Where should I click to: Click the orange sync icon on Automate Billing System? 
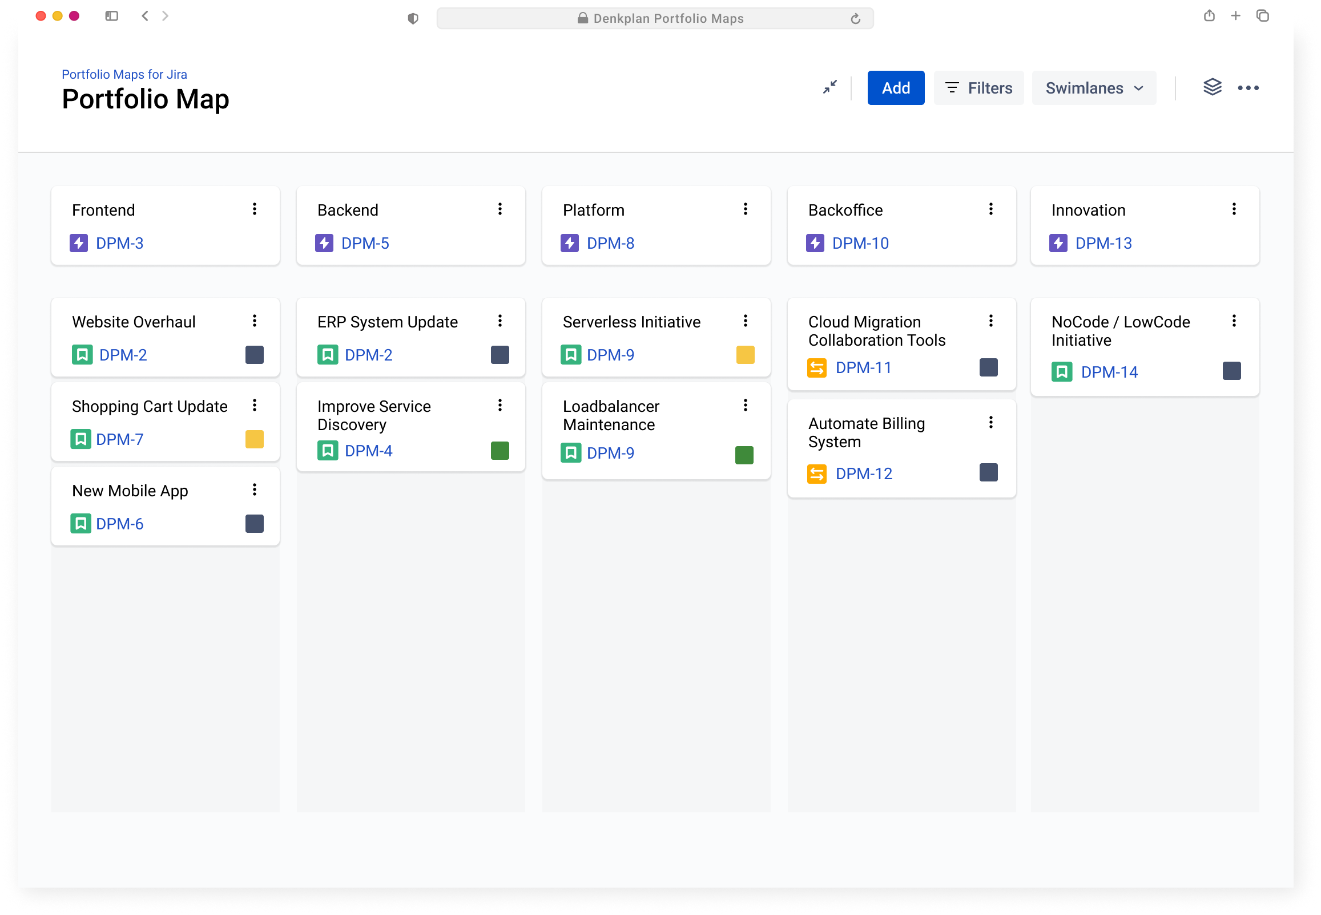pyautogui.click(x=818, y=473)
